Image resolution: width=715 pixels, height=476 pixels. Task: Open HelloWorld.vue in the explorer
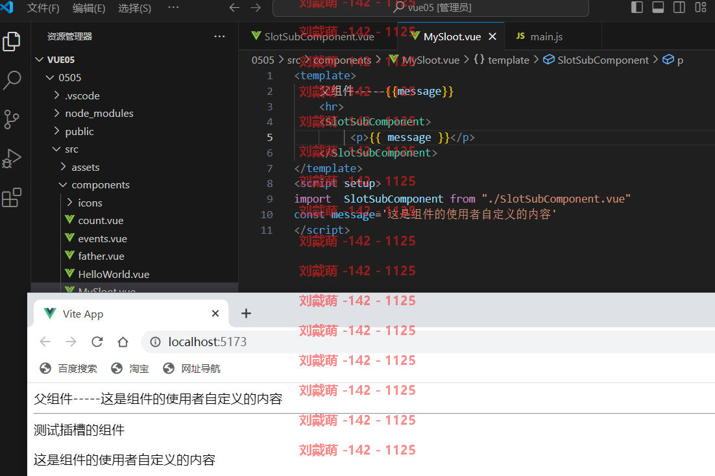click(136, 274)
